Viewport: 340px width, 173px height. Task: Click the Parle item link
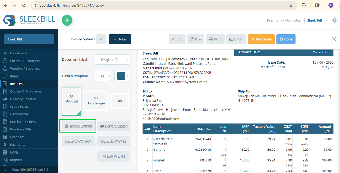[157, 171]
